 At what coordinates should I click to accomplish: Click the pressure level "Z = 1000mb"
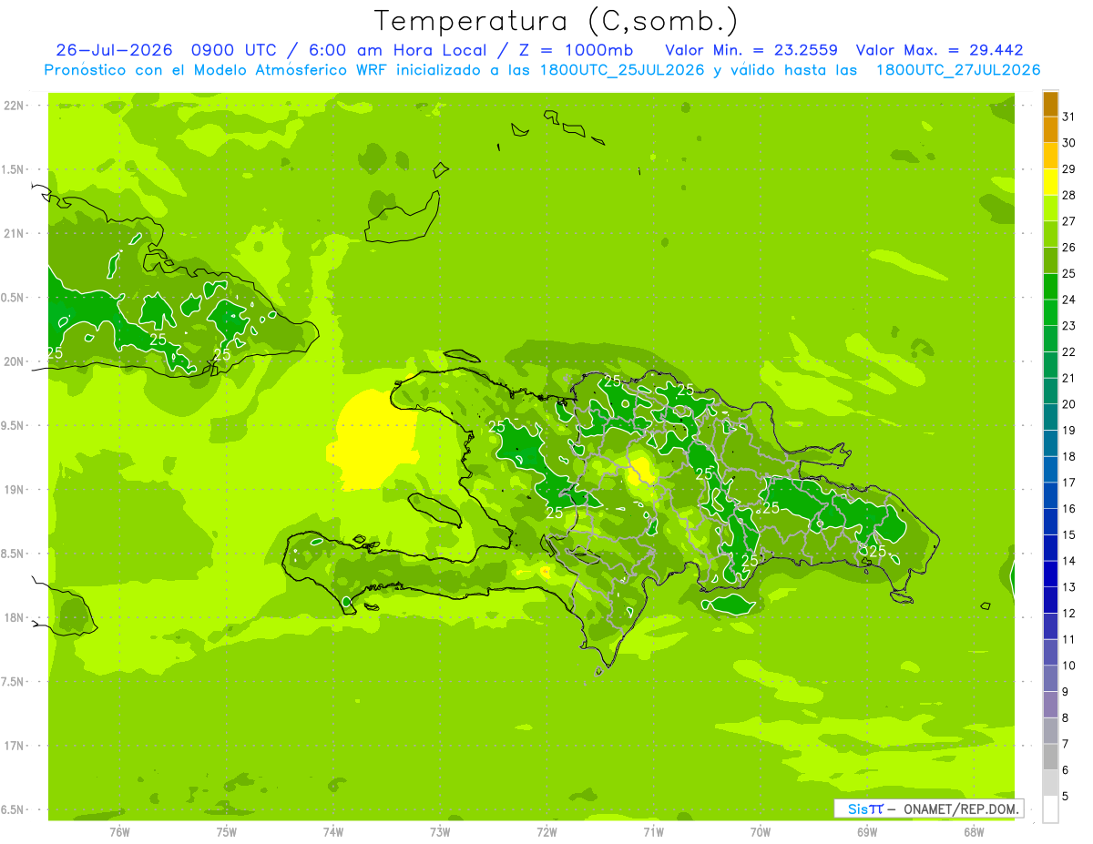pos(576,50)
